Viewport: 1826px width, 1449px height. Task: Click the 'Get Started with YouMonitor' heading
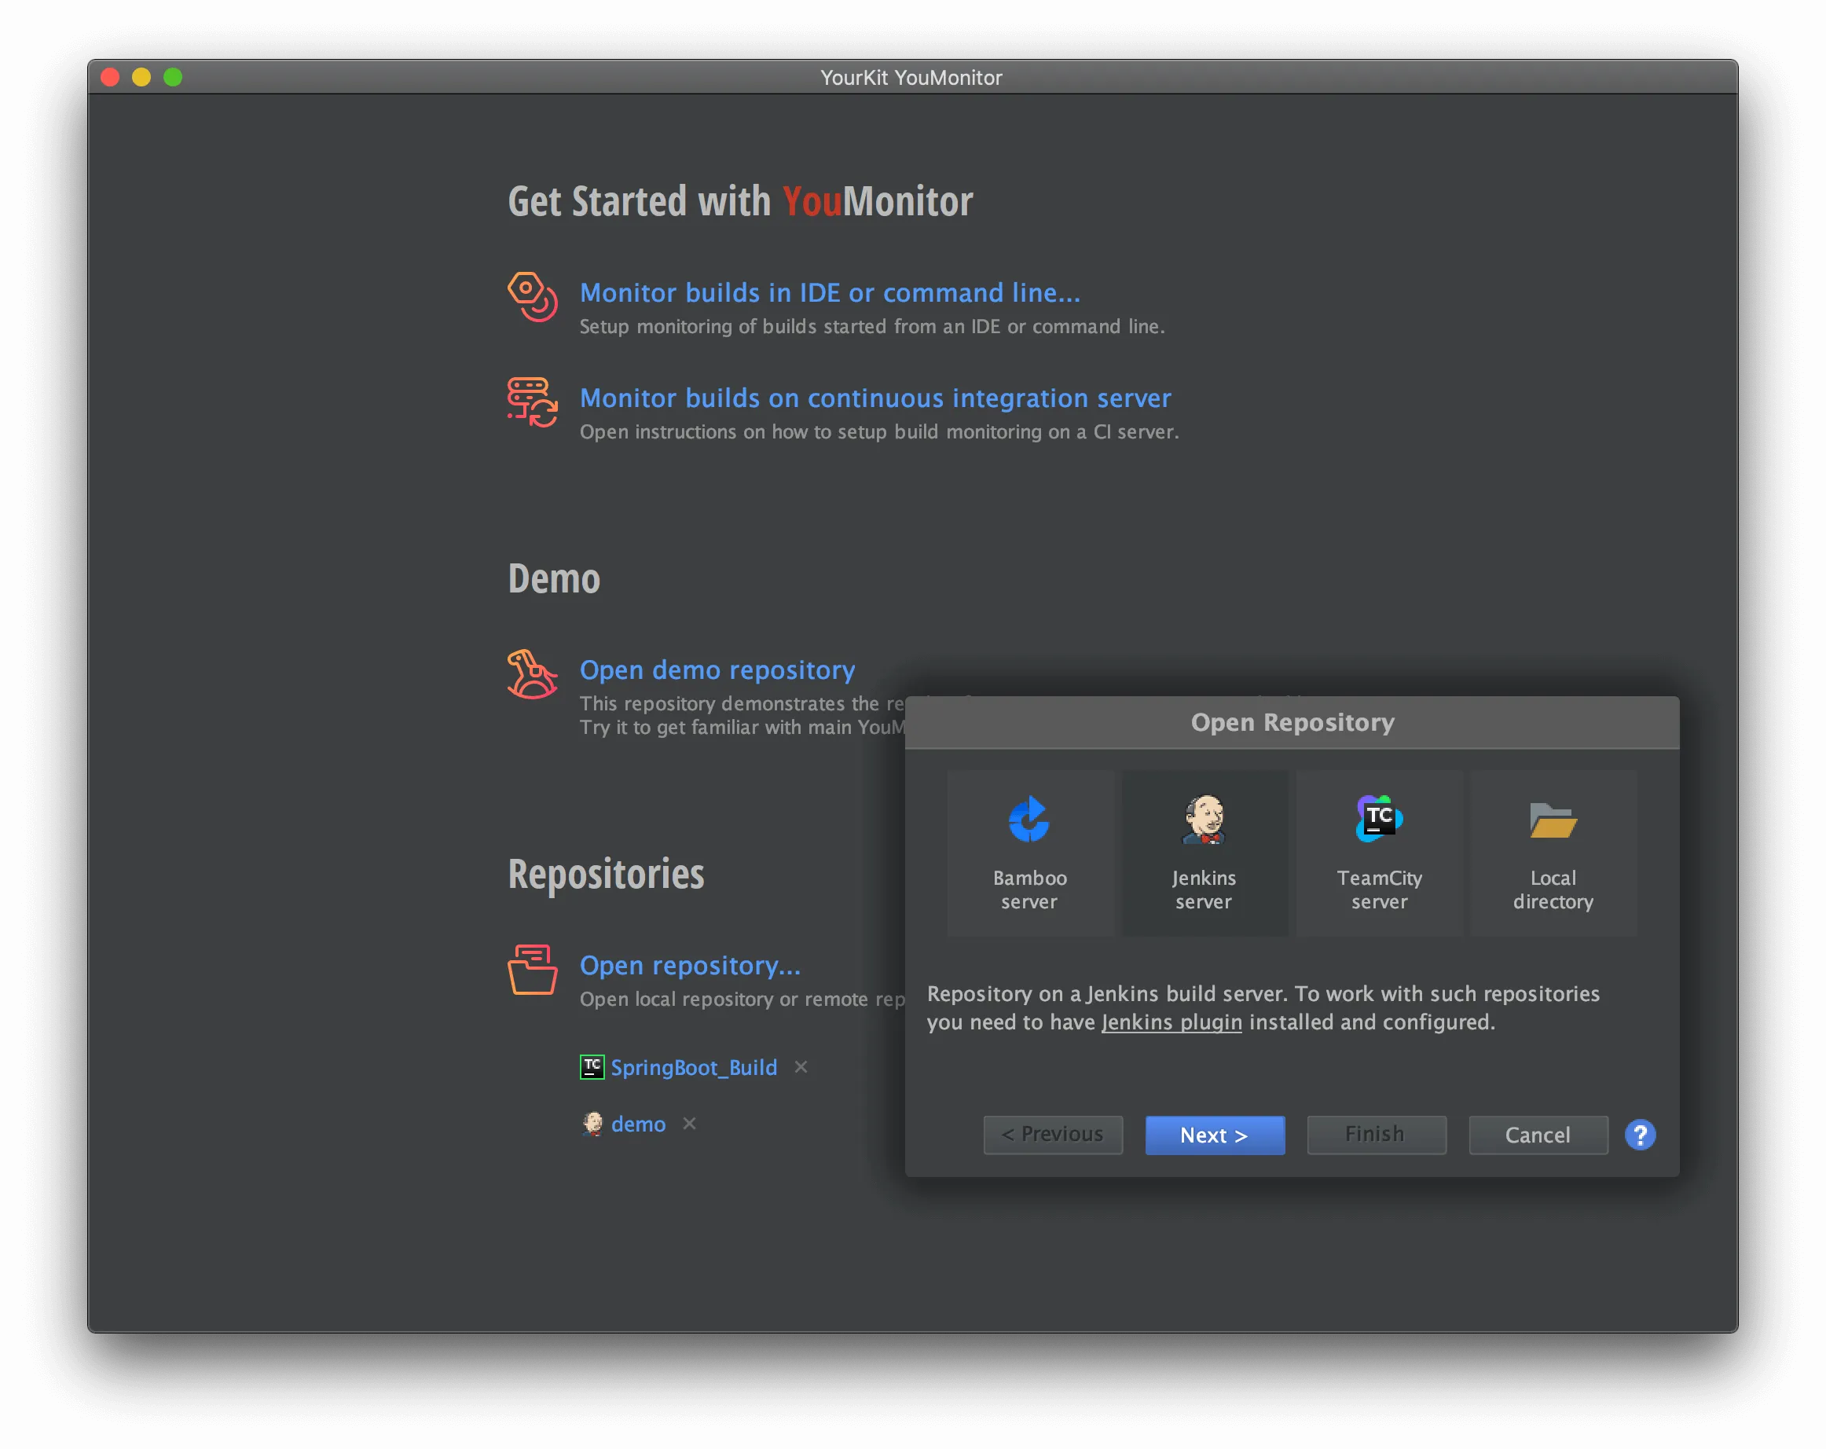(x=740, y=202)
